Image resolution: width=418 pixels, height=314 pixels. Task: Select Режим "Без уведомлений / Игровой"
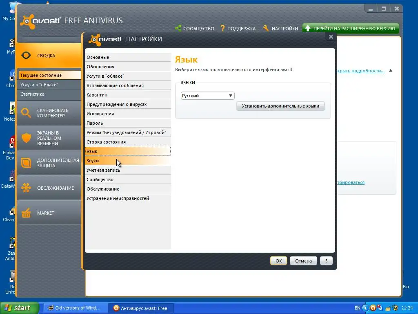[128, 132]
